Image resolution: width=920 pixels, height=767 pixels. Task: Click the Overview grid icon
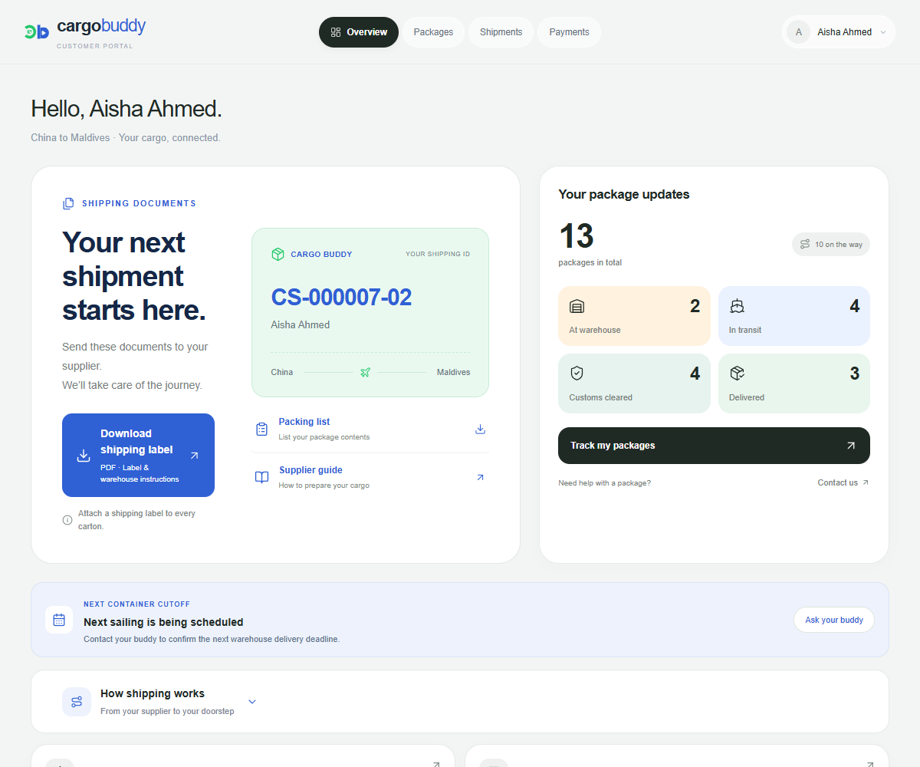[x=336, y=32]
